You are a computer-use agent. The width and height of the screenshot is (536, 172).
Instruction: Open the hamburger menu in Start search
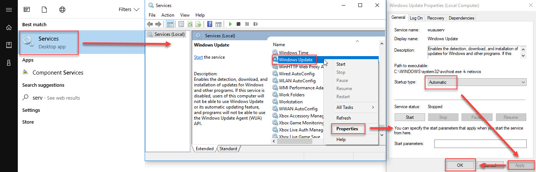tap(9, 10)
